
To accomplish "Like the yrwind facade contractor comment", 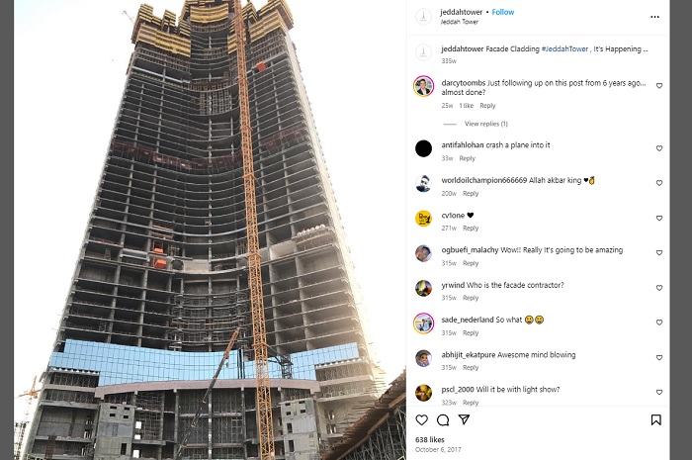I will tap(659, 288).
